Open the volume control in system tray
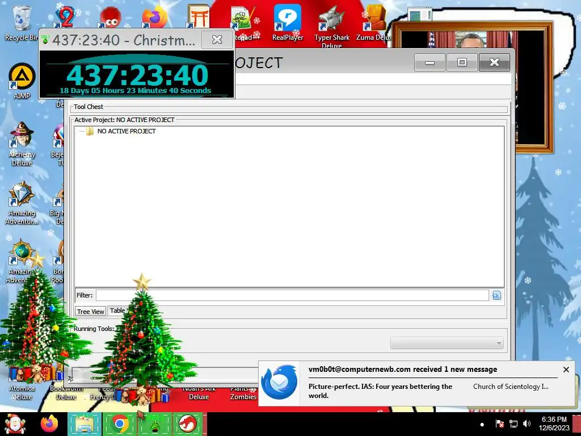Screen dimensions: 581x436 coord(527,424)
